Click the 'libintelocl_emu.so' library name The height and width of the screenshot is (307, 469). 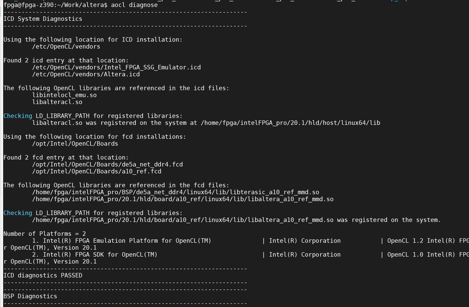tap(64, 95)
